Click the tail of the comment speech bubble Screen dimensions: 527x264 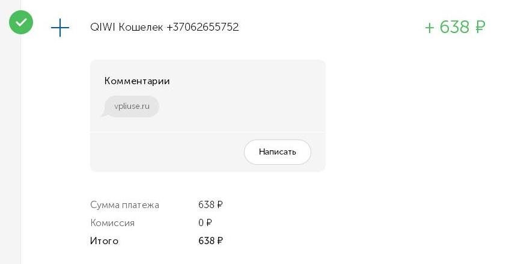point(105,114)
